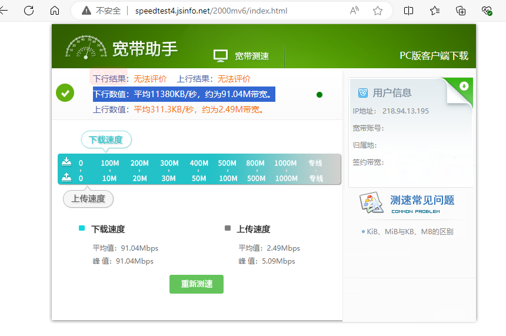The width and height of the screenshot is (506, 336).
Task: Open the favorites list icon
Action: 435,11
